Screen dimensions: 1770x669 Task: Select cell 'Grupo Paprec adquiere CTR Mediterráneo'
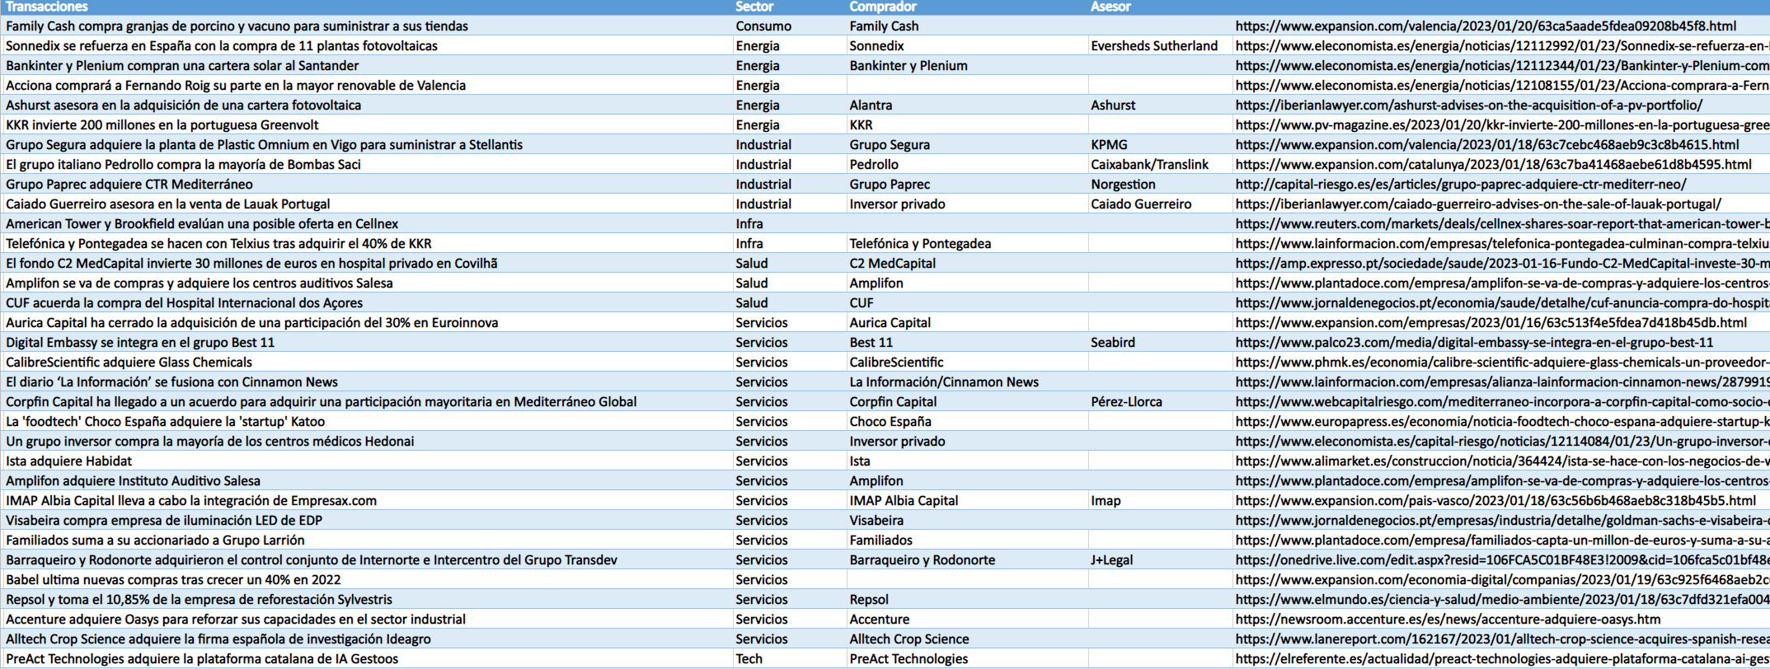tap(366, 185)
